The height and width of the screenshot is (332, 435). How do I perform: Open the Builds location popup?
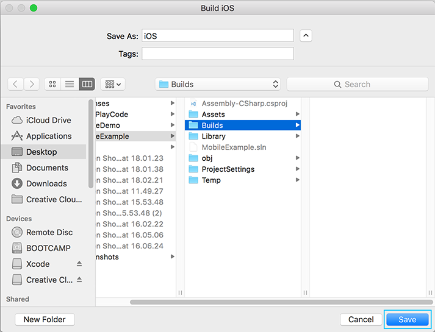pyautogui.click(x=218, y=84)
